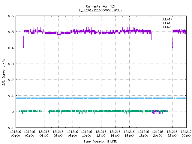
Task: Click the chart title 'Currents for MEX'
Action: [x=100, y=6]
